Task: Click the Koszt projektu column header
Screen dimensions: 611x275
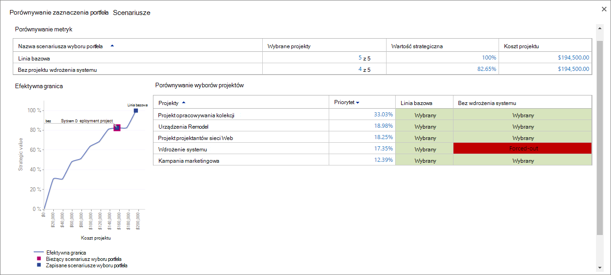Action: point(521,46)
